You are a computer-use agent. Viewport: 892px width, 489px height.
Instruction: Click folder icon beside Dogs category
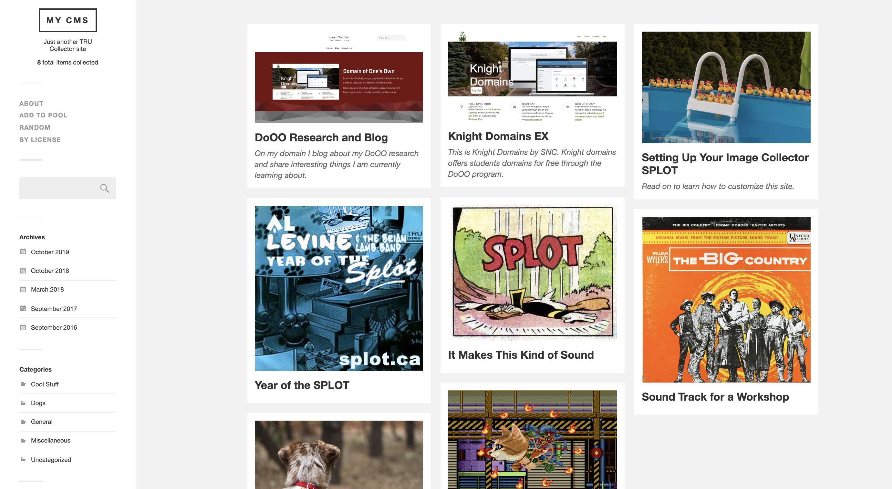click(x=23, y=403)
